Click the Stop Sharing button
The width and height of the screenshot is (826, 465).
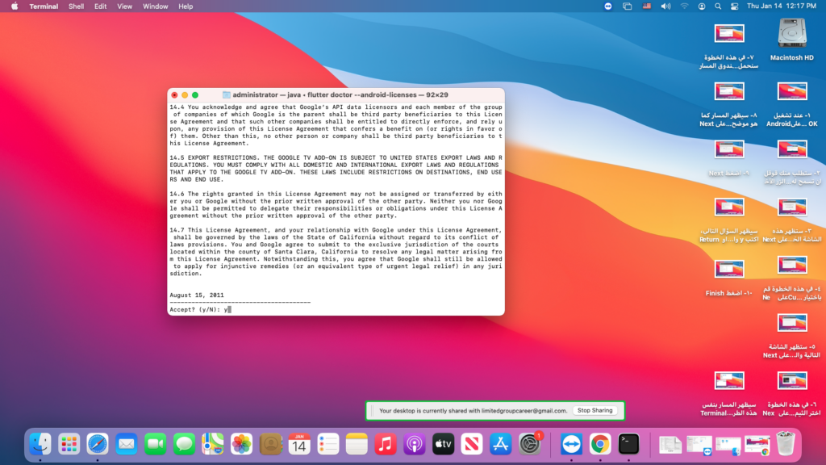click(594, 410)
